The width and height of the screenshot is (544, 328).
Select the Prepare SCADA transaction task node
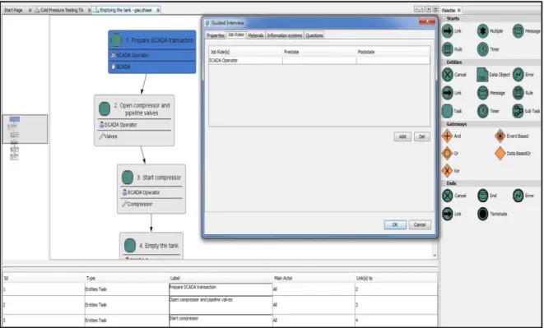152,52
